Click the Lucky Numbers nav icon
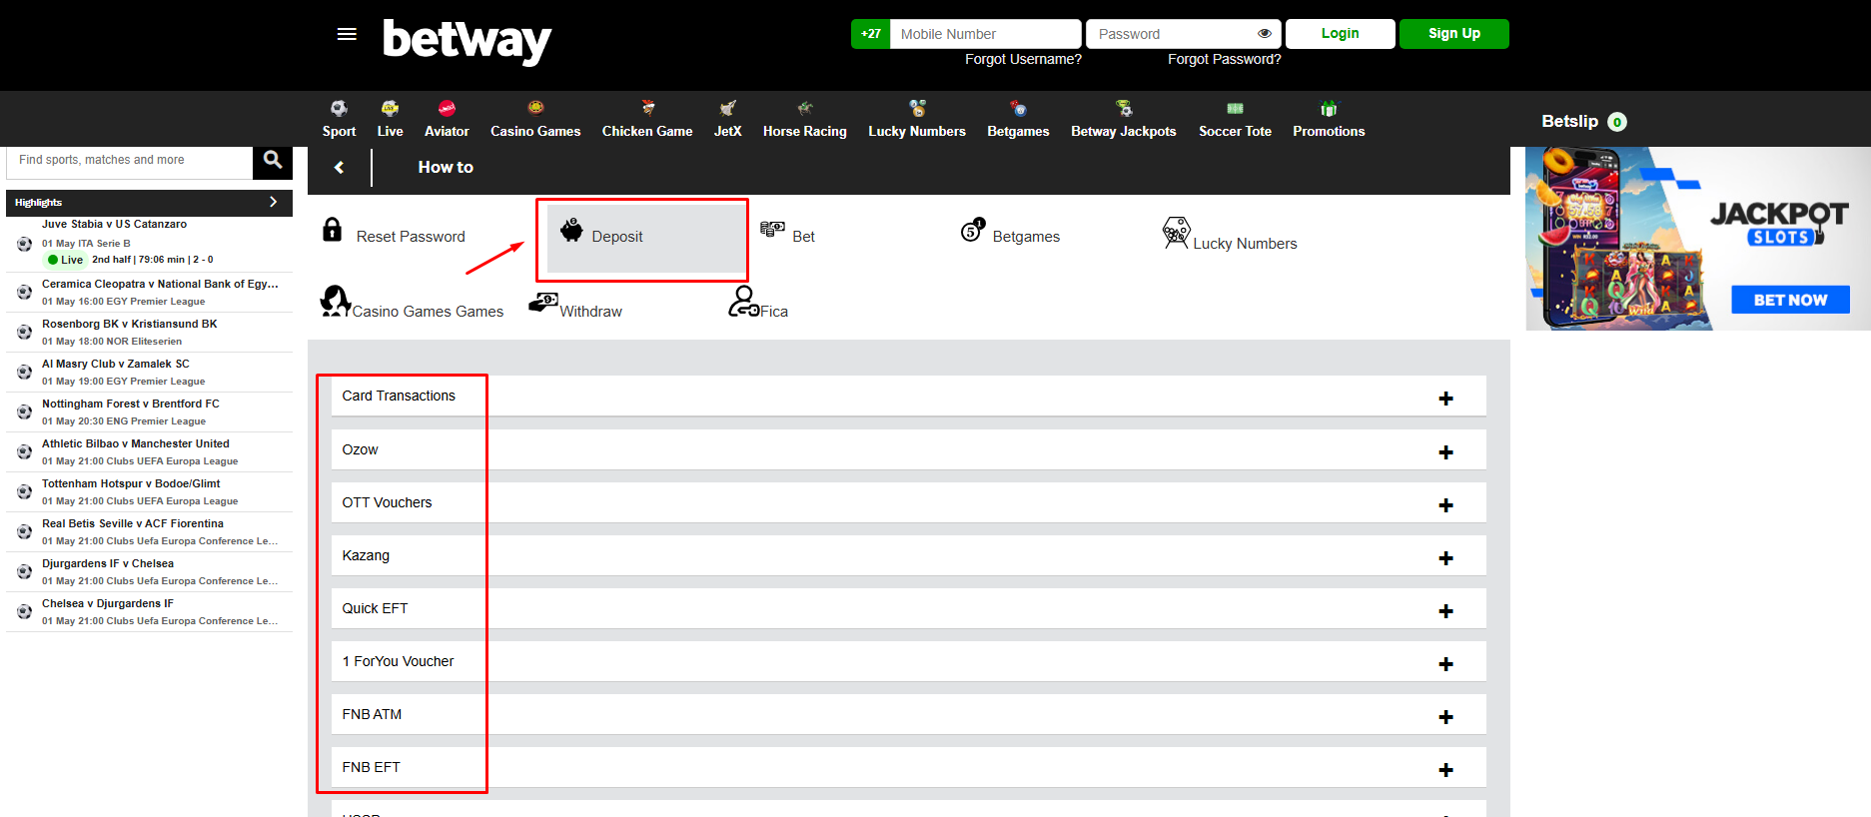This screenshot has width=1871, height=817. (916, 109)
